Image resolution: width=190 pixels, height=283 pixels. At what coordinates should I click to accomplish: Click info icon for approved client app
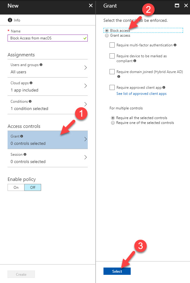coord(164,87)
